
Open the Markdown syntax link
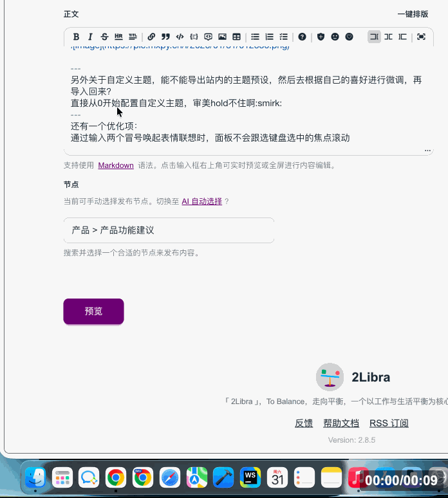[116, 165]
